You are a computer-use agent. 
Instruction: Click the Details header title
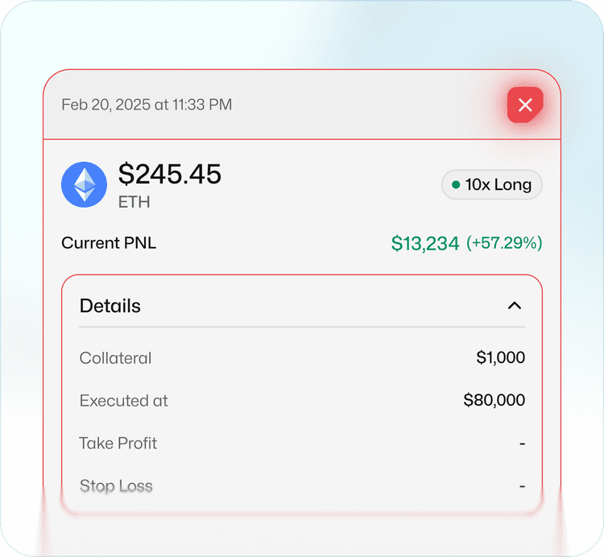(110, 306)
